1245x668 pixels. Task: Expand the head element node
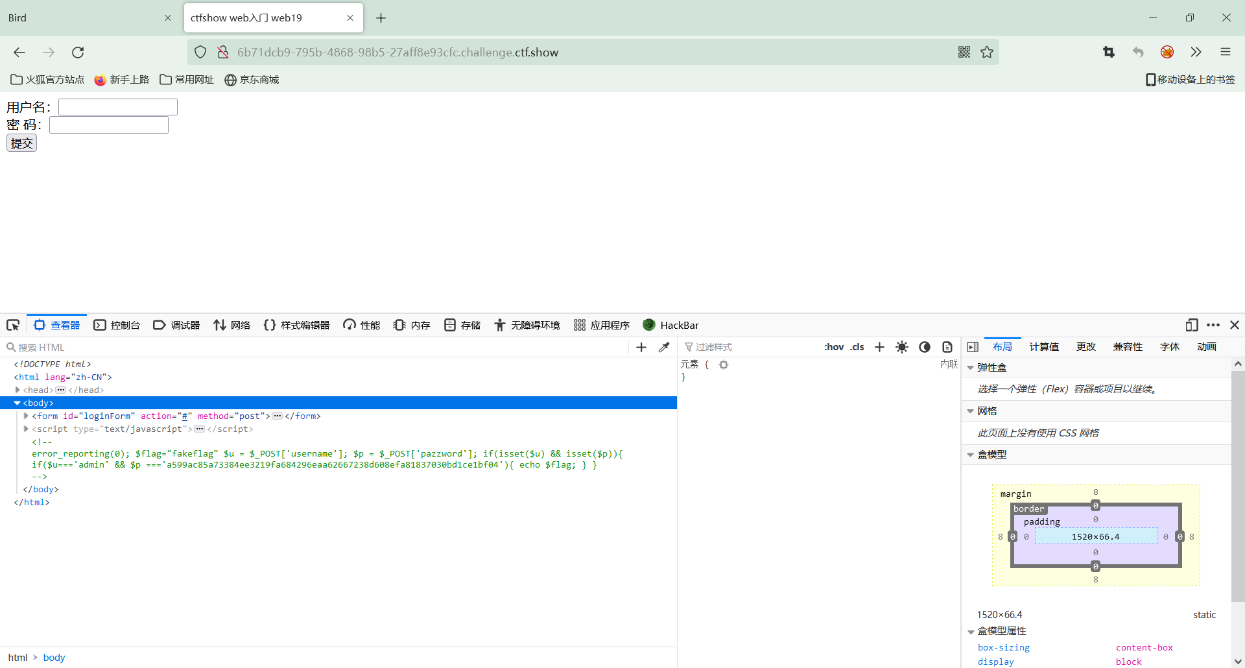point(18,390)
